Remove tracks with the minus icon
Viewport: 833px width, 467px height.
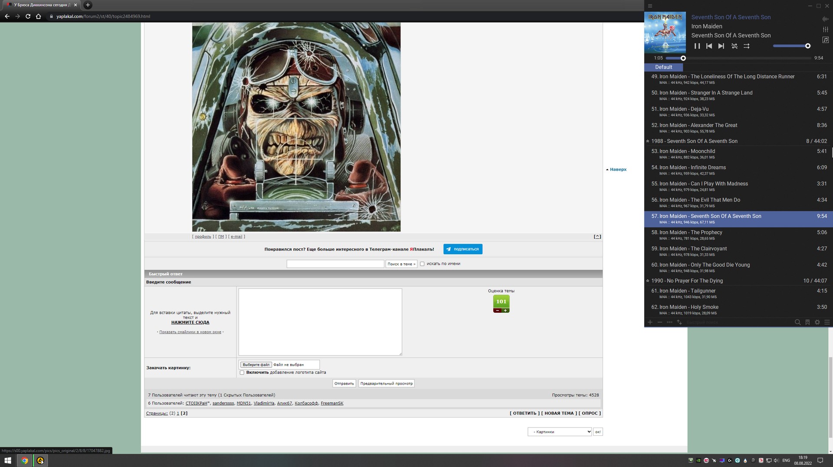(660, 322)
